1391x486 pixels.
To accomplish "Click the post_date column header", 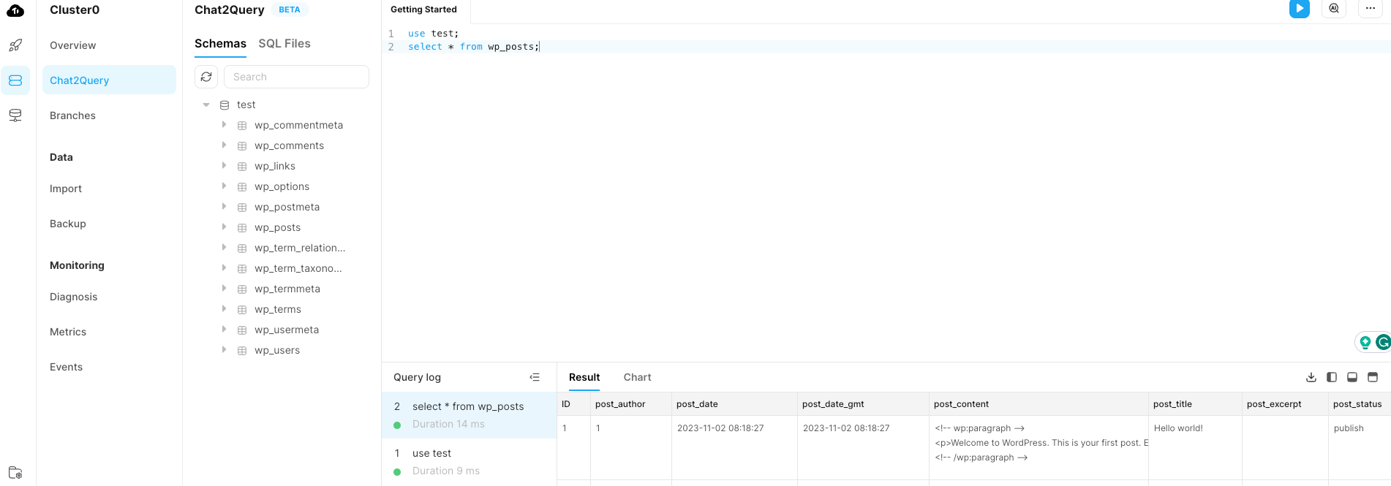I will (x=734, y=404).
